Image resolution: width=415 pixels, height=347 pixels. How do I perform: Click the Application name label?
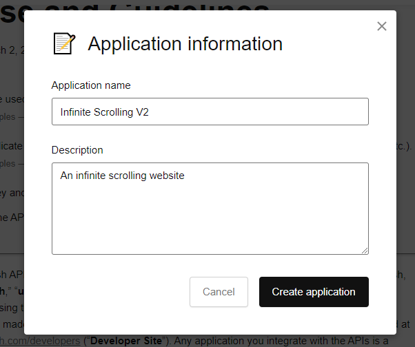pyautogui.click(x=91, y=85)
